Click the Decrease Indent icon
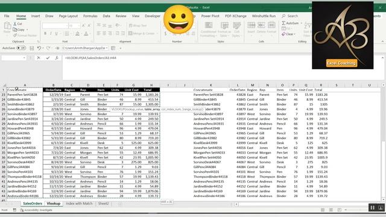The width and height of the screenshot is (386, 217). click(118, 34)
